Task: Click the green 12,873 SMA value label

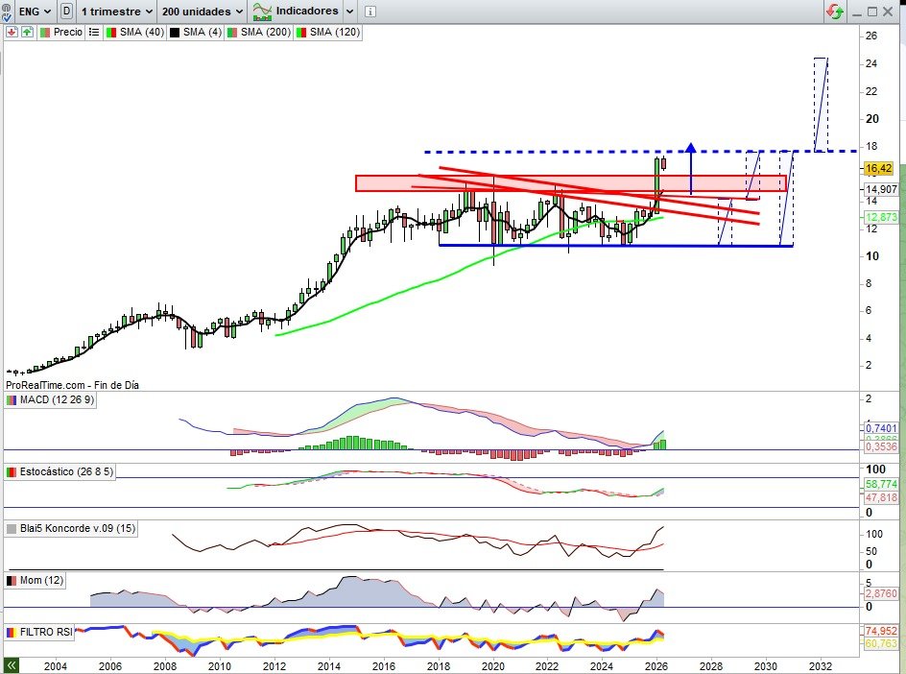Action: [x=881, y=217]
